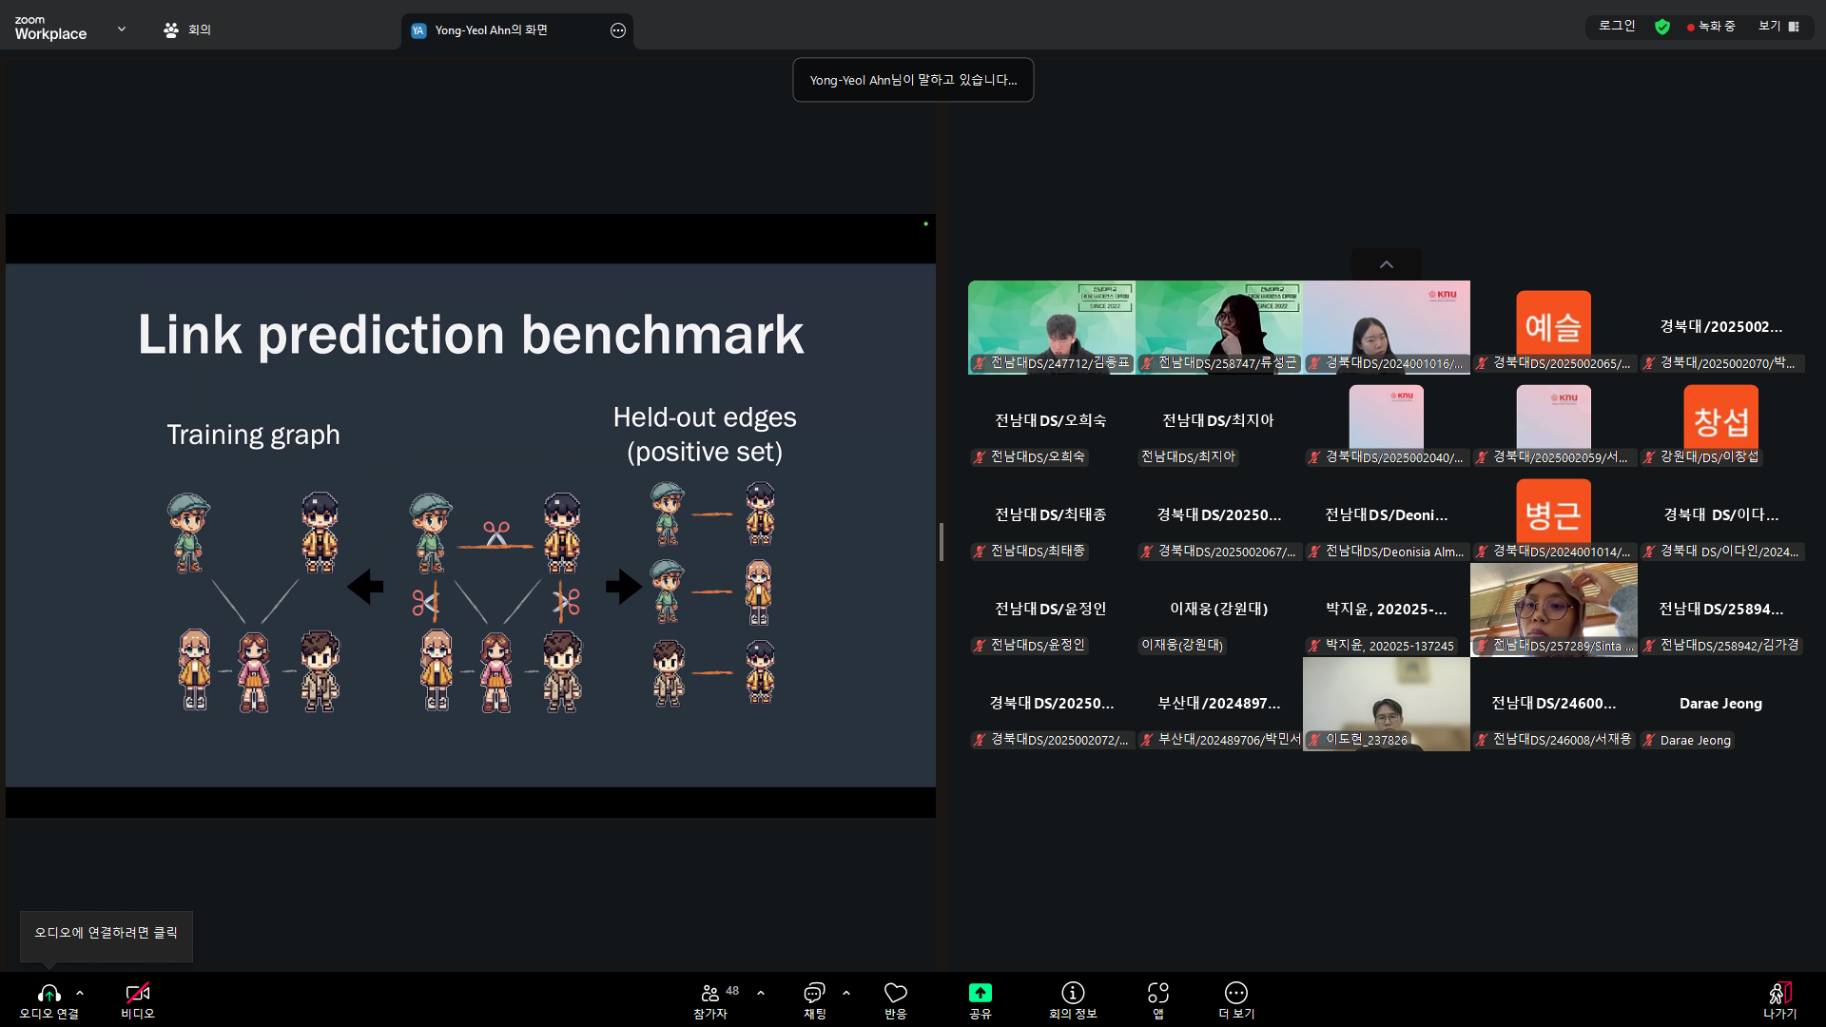This screenshot has width=1826, height=1027.
Task: Open meeting info icon
Action: (1073, 993)
